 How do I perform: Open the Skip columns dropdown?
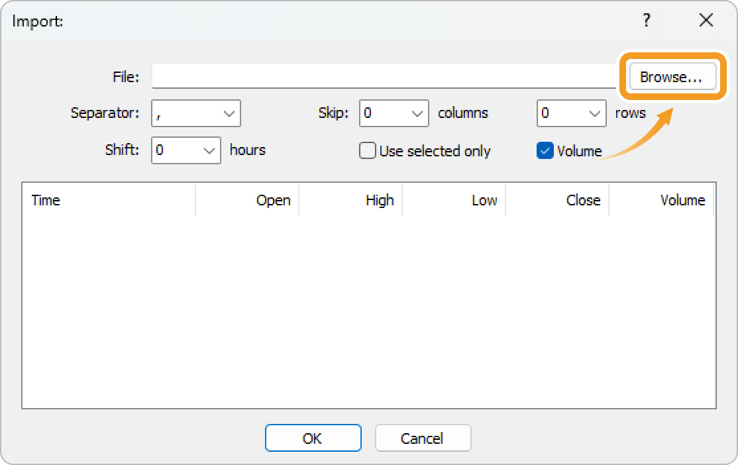click(394, 113)
